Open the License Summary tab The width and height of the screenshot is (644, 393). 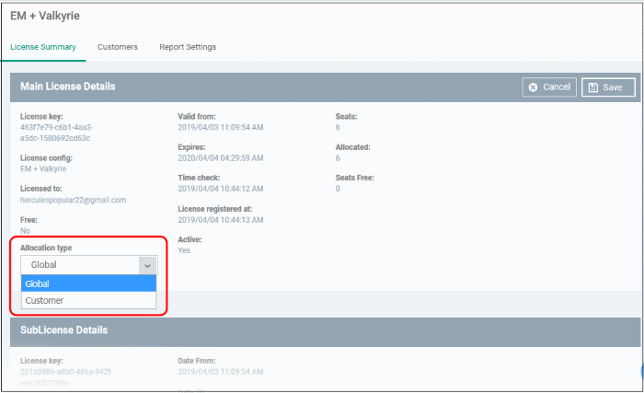43,47
